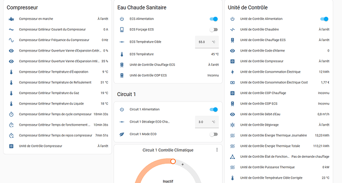
Task: Click timer icon for Temps de repos compresseur
Action: pyautogui.click(x=11, y=136)
